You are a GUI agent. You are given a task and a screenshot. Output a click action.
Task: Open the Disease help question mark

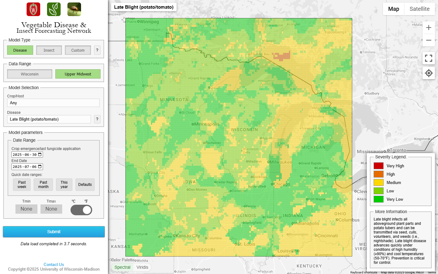97,119
